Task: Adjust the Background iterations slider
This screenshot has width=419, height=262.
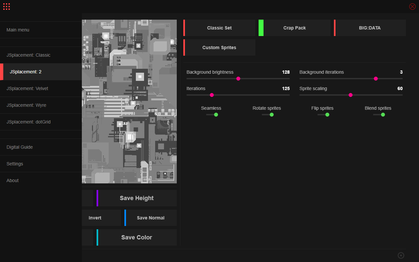Action: click(x=351, y=79)
